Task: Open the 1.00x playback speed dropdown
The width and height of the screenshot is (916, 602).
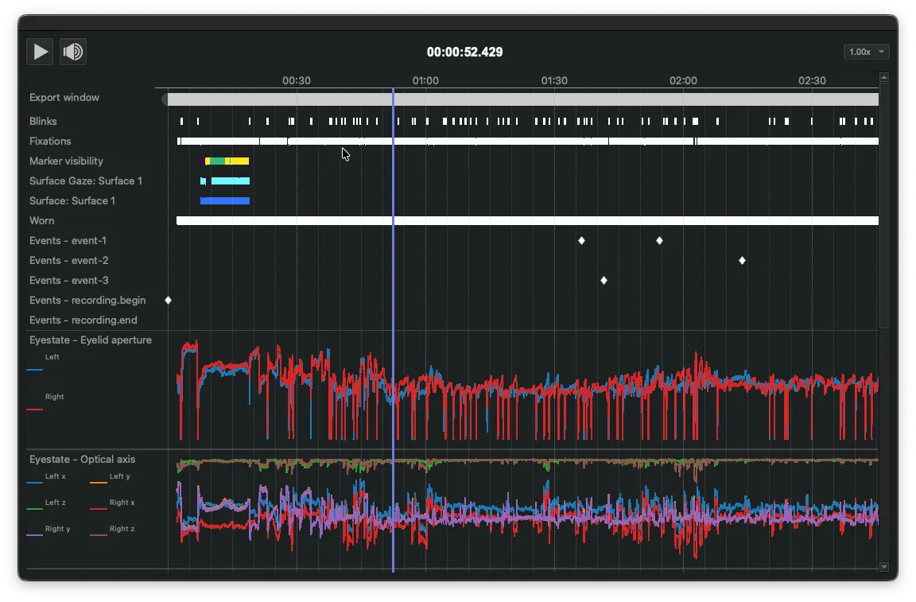Action: [x=866, y=51]
